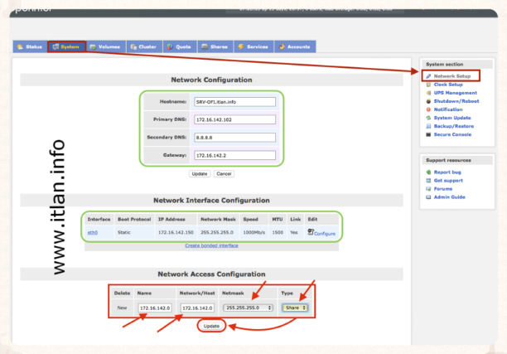Follow the Create bonded interface link
Viewport: 507px width, 354px height.
tap(211, 246)
